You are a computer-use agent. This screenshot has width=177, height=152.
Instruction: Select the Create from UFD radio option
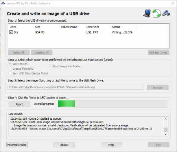click(10, 69)
